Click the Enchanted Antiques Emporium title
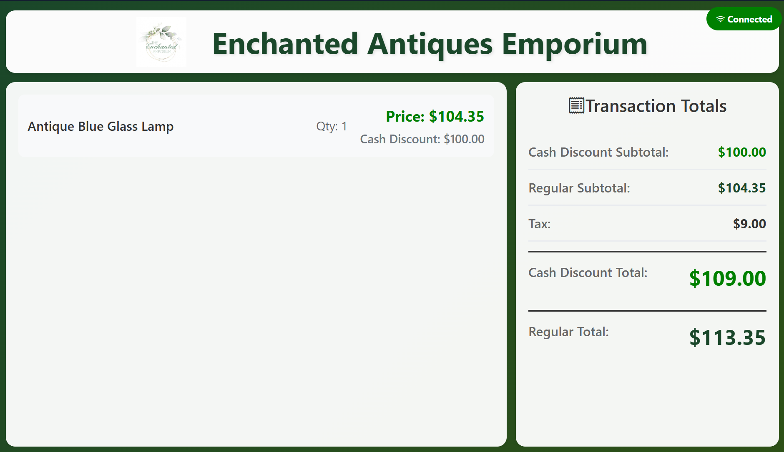This screenshot has width=784, height=452. tap(430, 44)
